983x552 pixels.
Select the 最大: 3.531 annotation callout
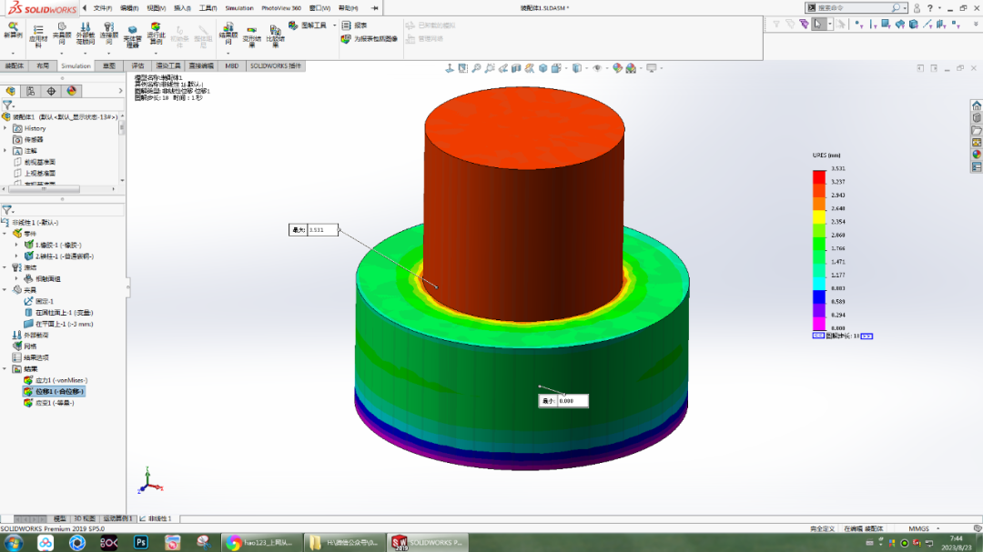[316, 229]
